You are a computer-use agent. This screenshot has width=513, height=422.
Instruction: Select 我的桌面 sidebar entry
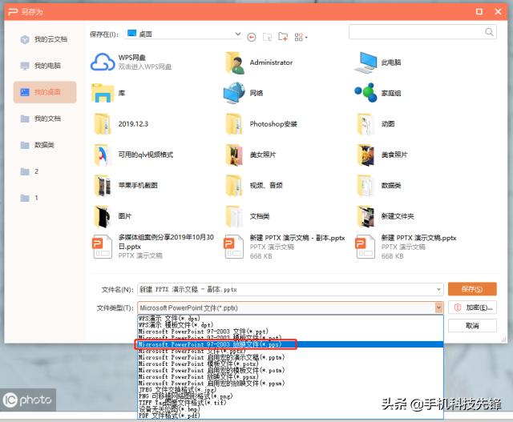(x=45, y=92)
